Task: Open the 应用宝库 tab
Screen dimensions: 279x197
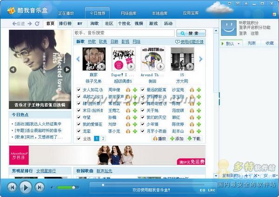Action: (191, 13)
